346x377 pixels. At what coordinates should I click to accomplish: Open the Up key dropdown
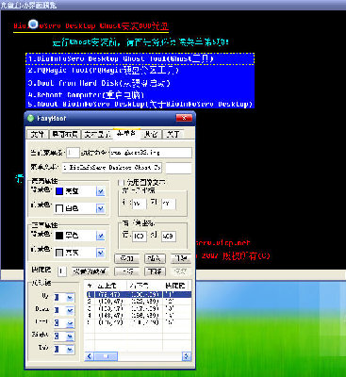pyautogui.click(x=70, y=298)
